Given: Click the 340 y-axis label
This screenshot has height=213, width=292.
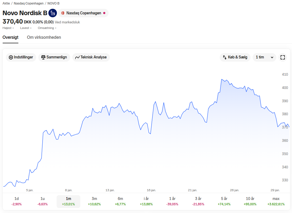Looking at the screenshot, I should 285,167.
